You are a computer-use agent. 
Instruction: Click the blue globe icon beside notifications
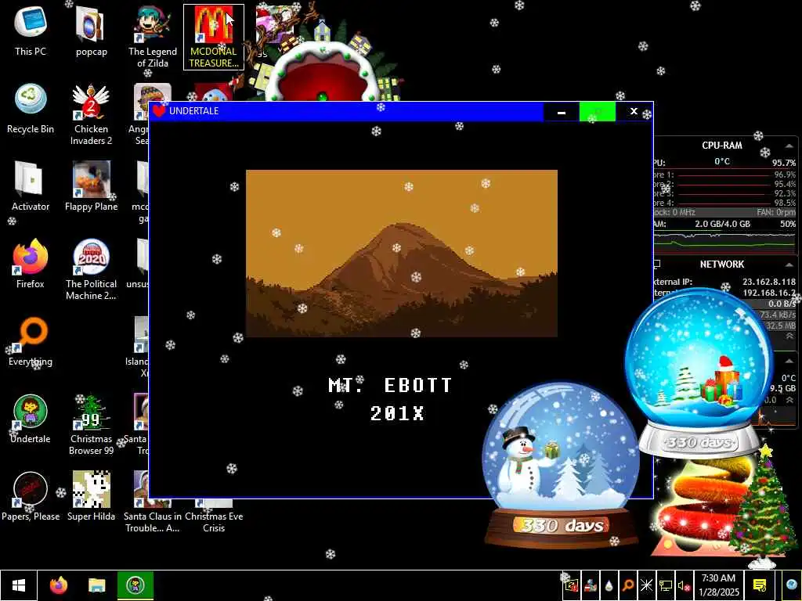[792, 585]
